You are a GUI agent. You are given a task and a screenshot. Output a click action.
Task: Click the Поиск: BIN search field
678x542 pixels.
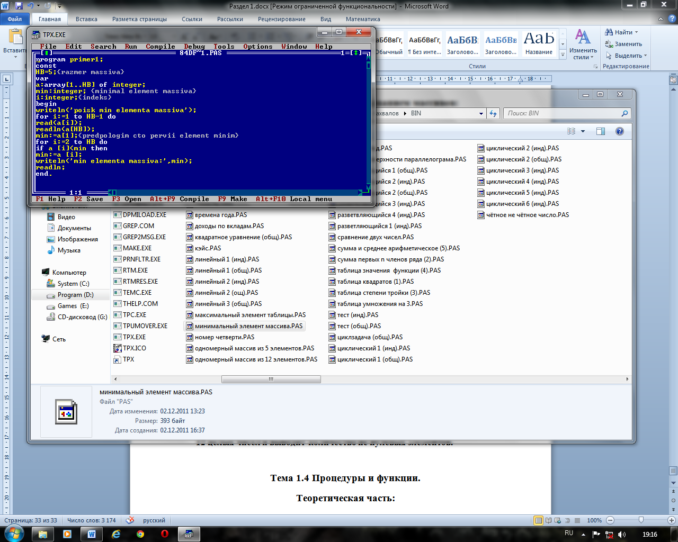567,113
